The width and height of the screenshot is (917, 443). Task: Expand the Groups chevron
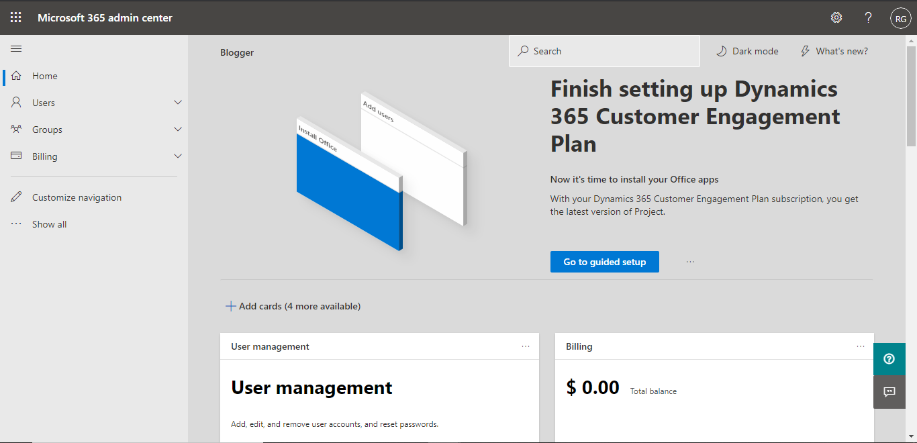(178, 130)
